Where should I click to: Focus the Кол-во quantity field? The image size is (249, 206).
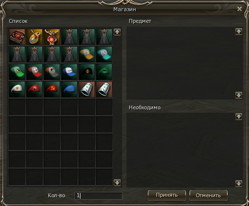pyautogui.click(x=98, y=196)
